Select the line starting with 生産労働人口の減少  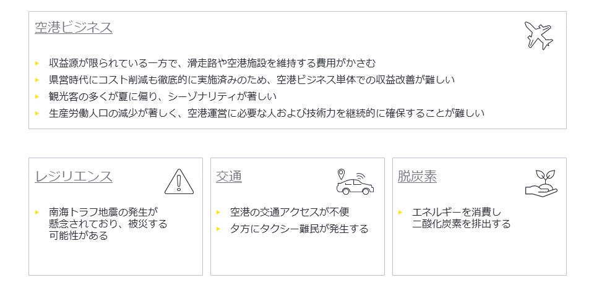tap(267, 113)
